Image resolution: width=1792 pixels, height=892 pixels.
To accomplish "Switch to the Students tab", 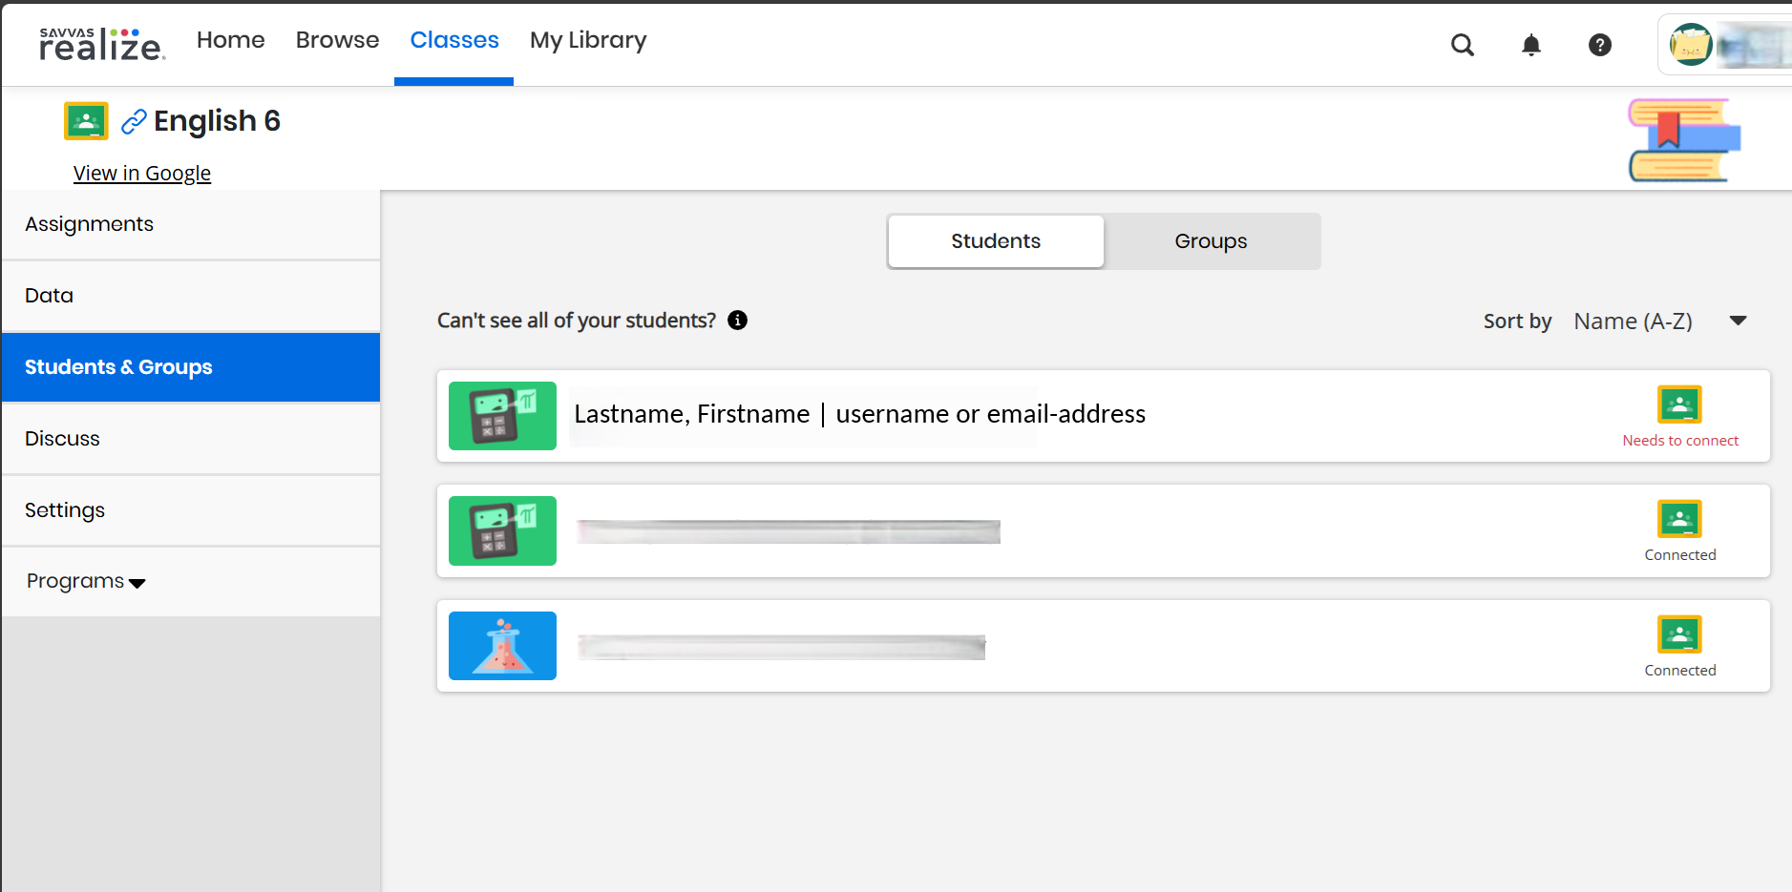I will (x=996, y=241).
